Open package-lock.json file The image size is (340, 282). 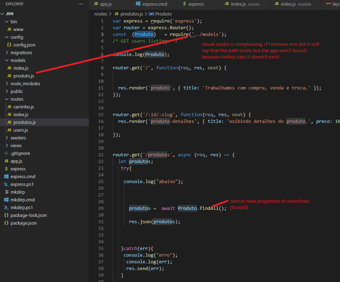click(x=29, y=215)
